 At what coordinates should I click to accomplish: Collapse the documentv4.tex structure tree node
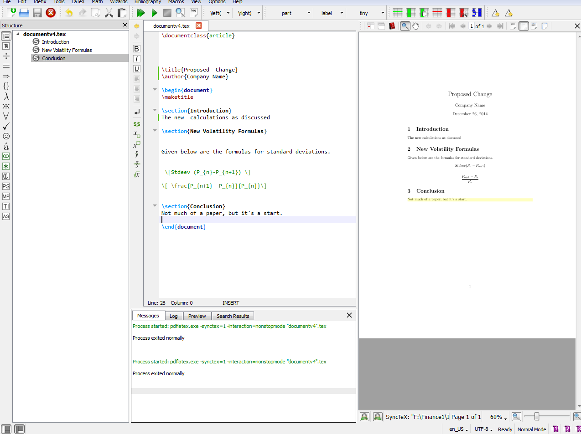(x=18, y=34)
